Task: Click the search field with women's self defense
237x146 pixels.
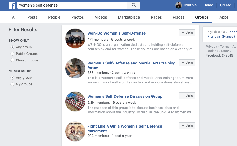Action: (x=72, y=5)
